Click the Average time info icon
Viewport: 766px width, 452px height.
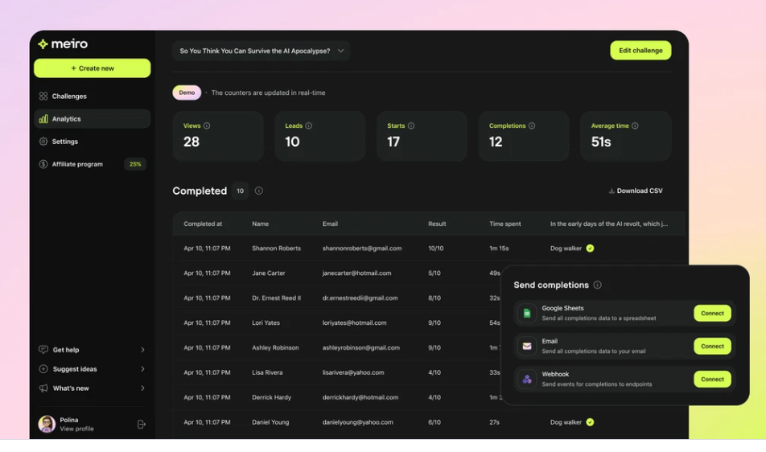[x=635, y=126]
